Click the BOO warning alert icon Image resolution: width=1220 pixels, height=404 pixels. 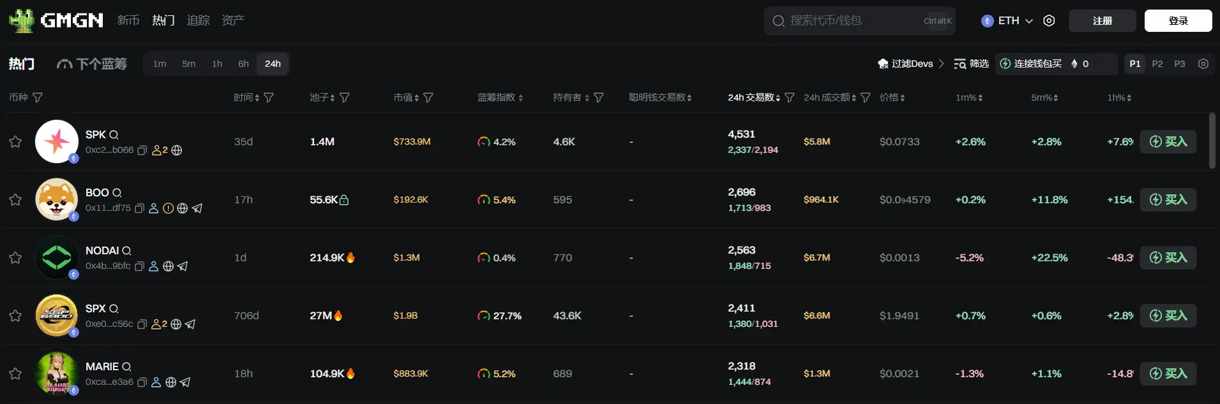click(168, 208)
